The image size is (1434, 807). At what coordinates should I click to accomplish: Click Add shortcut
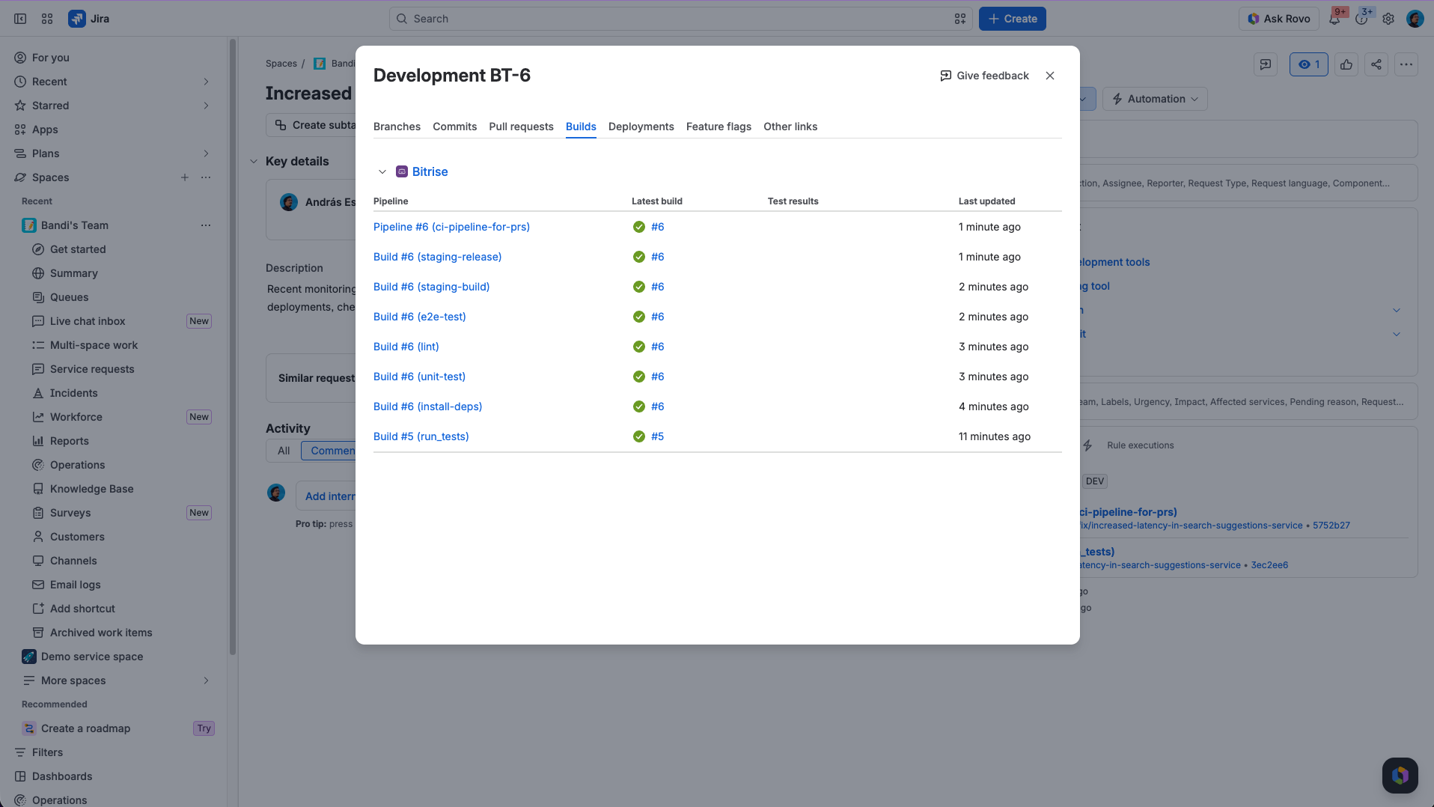[x=82, y=609]
